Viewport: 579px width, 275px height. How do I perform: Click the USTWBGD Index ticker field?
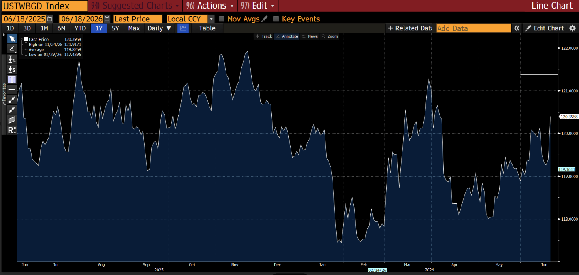(45, 6)
